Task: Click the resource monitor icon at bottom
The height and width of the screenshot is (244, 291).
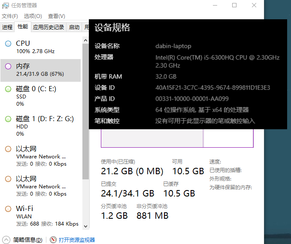Action: click(x=53, y=240)
